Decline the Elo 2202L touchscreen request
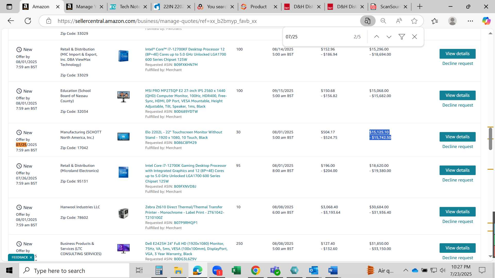 (457, 147)
